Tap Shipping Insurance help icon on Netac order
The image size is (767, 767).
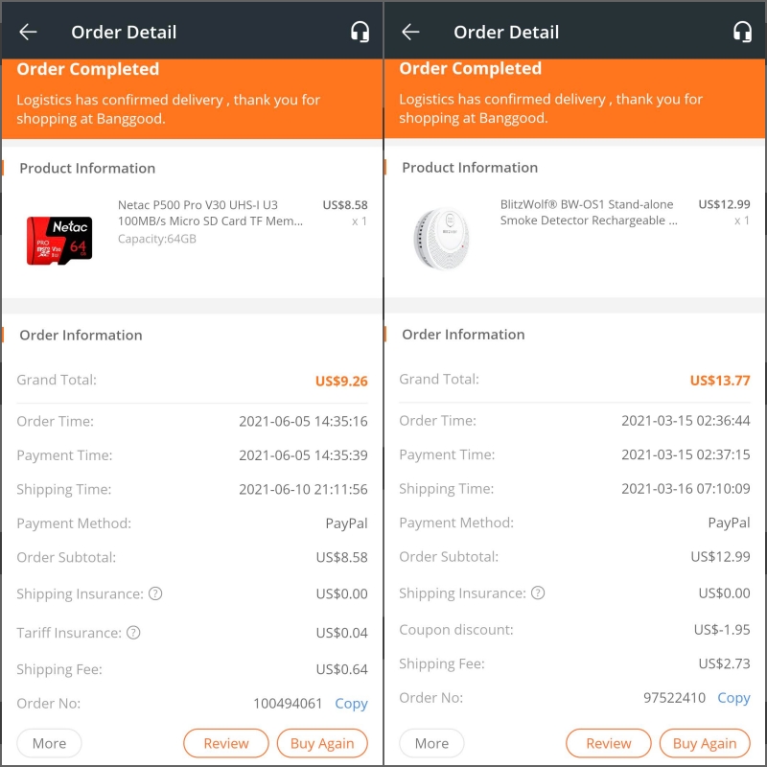(x=155, y=593)
